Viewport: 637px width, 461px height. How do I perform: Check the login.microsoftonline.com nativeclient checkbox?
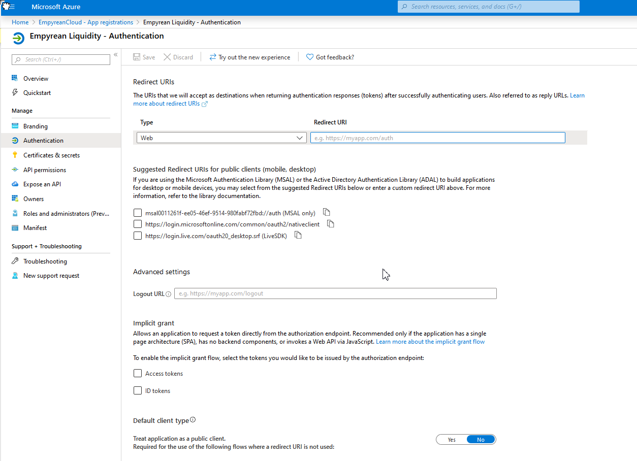click(137, 224)
